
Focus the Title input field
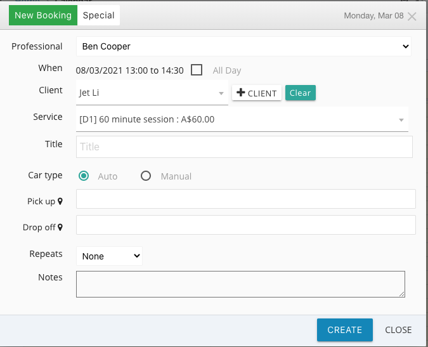(x=244, y=147)
